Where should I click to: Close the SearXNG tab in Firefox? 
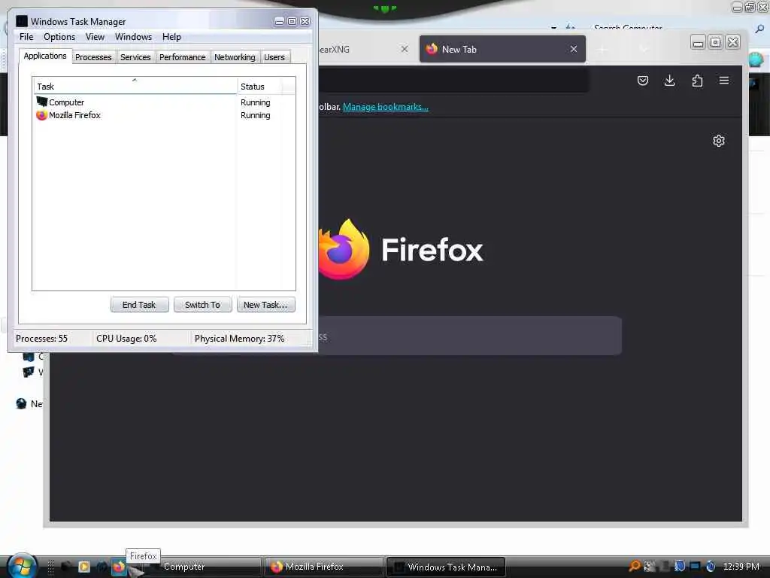tap(404, 49)
